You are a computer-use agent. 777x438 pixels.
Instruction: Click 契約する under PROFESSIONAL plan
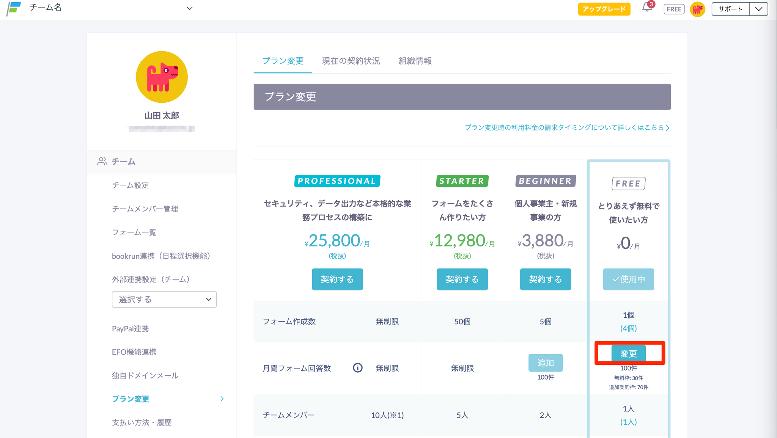tap(337, 279)
